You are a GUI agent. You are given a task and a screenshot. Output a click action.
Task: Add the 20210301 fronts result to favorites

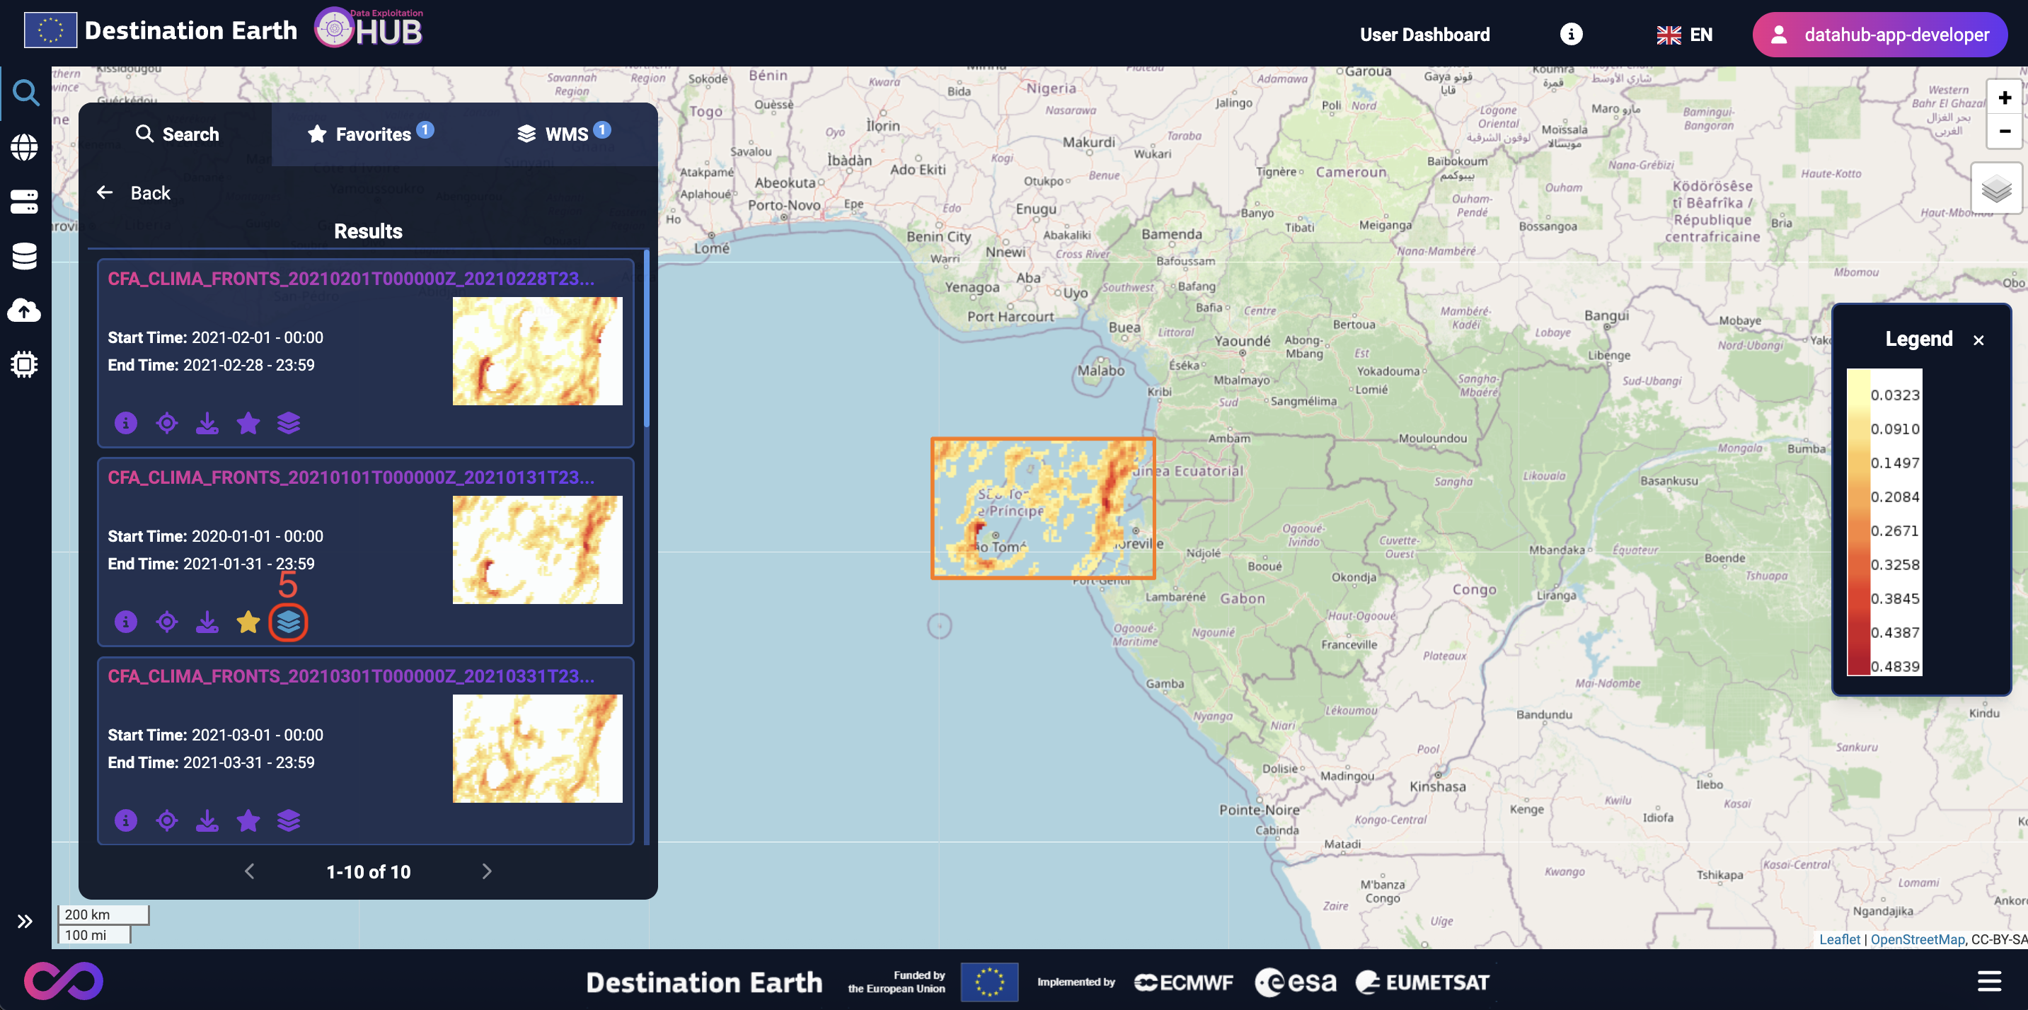tap(248, 820)
